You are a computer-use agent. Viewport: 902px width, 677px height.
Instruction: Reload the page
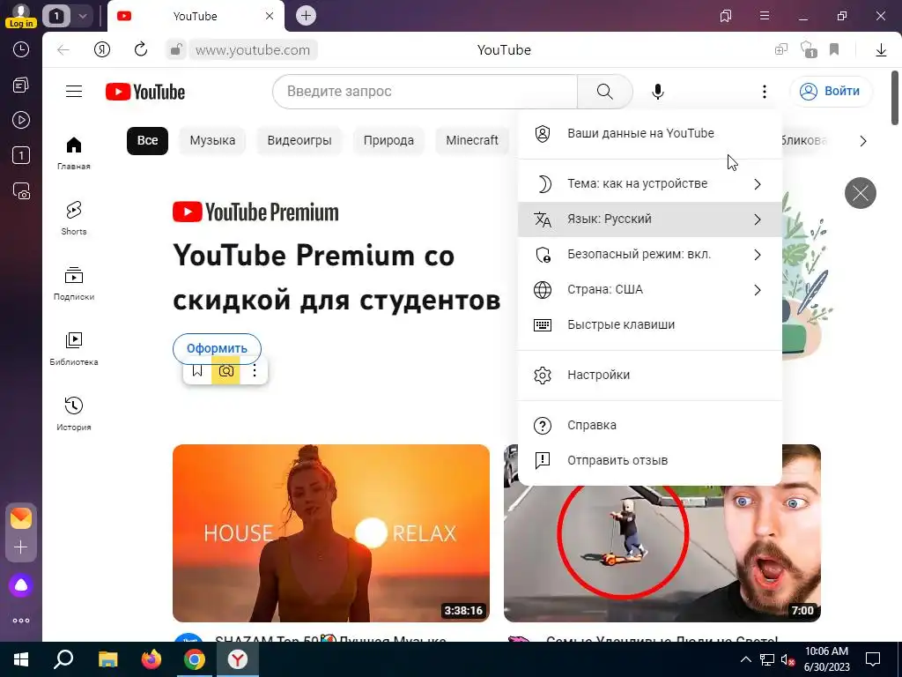point(141,49)
